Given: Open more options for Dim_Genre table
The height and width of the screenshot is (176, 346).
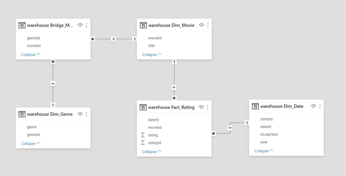Looking at the screenshot, I should click(86, 114).
